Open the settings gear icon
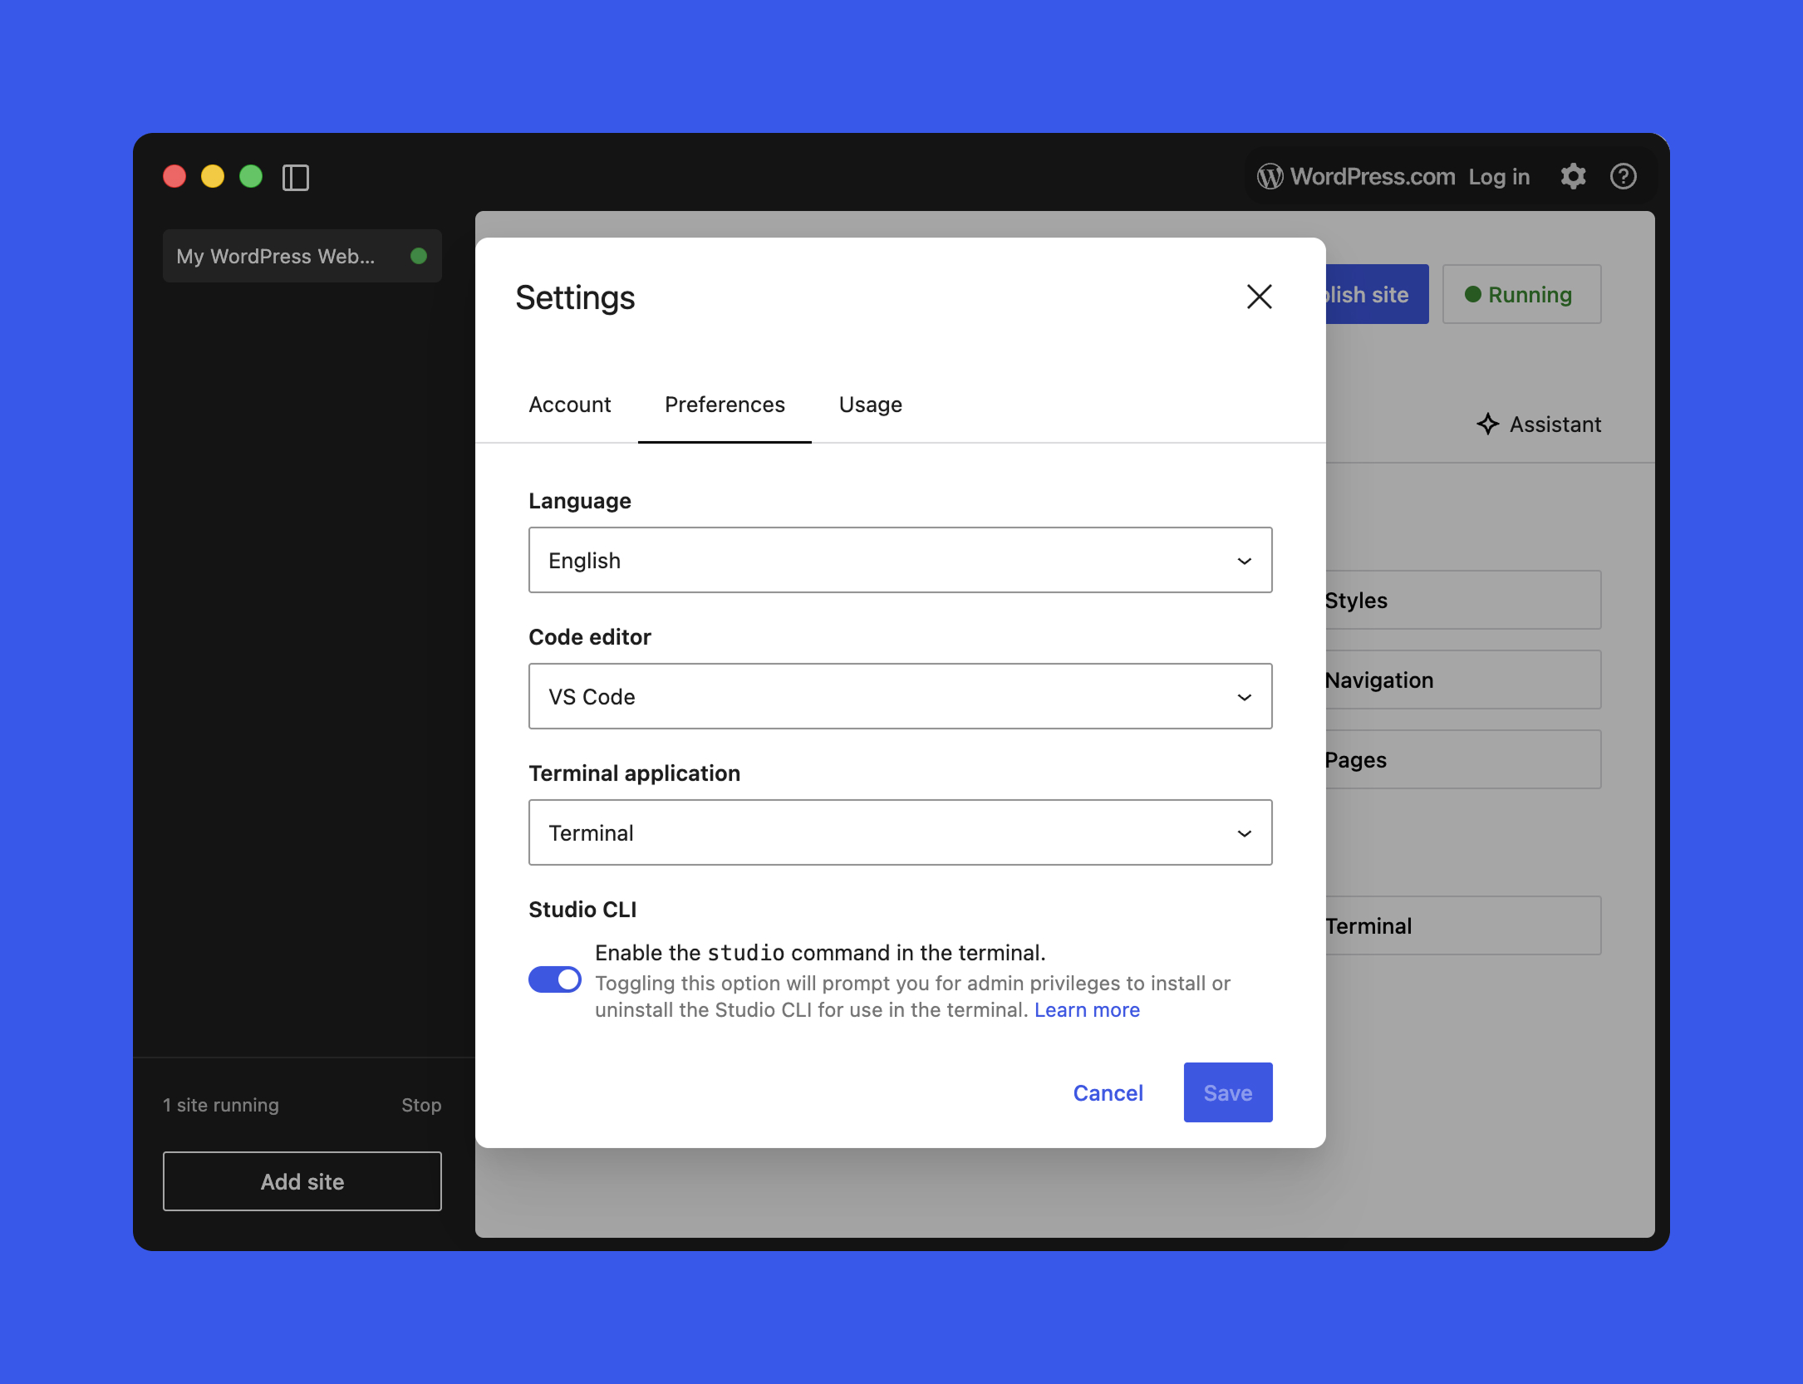Image resolution: width=1803 pixels, height=1384 pixels. point(1573,176)
